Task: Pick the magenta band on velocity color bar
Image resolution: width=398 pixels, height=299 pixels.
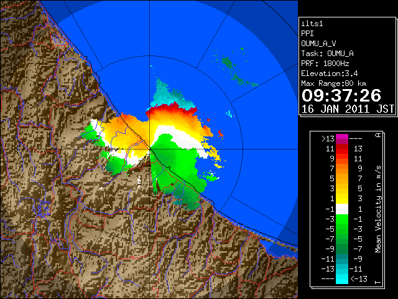Action: [x=342, y=139]
